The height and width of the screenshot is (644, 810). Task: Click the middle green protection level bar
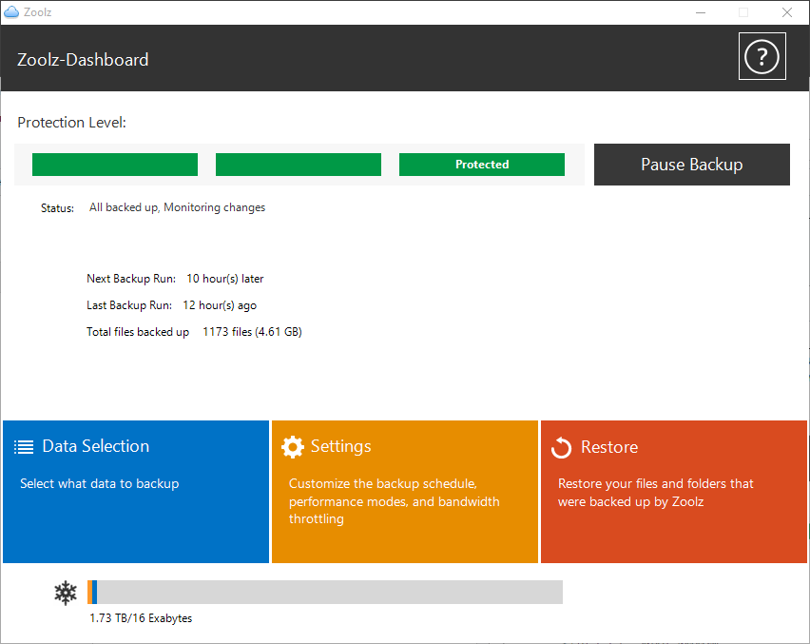pyautogui.click(x=299, y=165)
